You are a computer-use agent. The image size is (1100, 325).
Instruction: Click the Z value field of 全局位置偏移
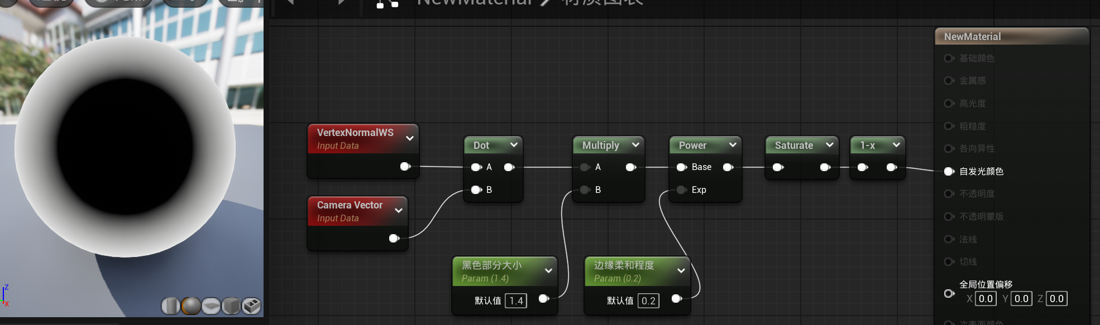(1056, 299)
